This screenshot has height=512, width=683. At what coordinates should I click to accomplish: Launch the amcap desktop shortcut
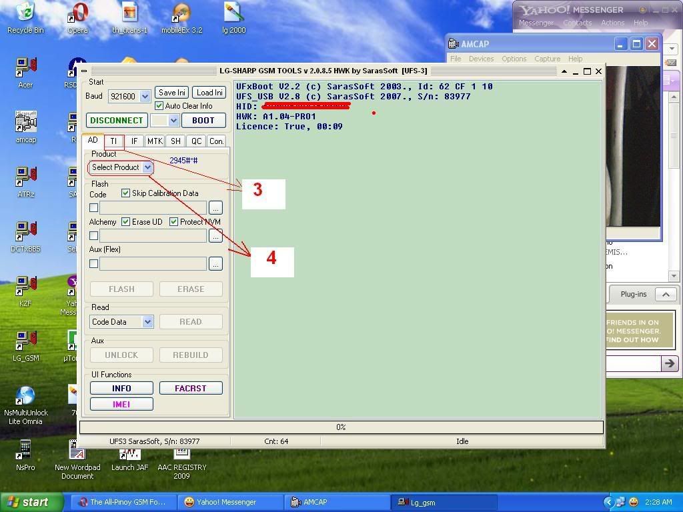pyautogui.click(x=26, y=127)
